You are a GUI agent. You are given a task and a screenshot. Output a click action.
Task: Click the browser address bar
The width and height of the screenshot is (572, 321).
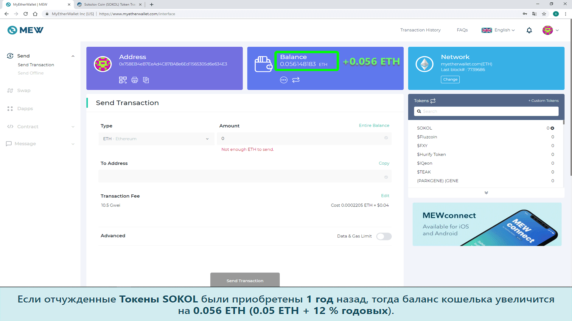pos(280,14)
